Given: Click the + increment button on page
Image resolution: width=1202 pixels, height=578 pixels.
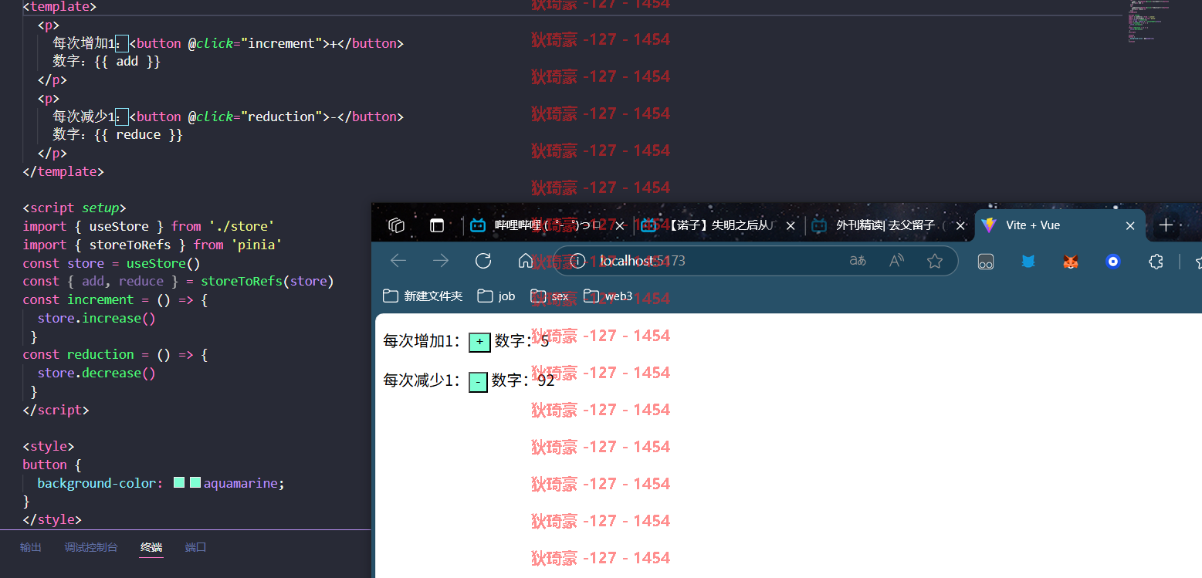Looking at the screenshot, I should pos(479,342).
